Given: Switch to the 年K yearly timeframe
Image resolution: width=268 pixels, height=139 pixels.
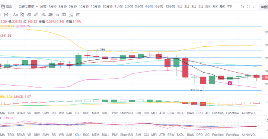Looking at the screenshot, I should pyautogui.click(x=230, y=6).
